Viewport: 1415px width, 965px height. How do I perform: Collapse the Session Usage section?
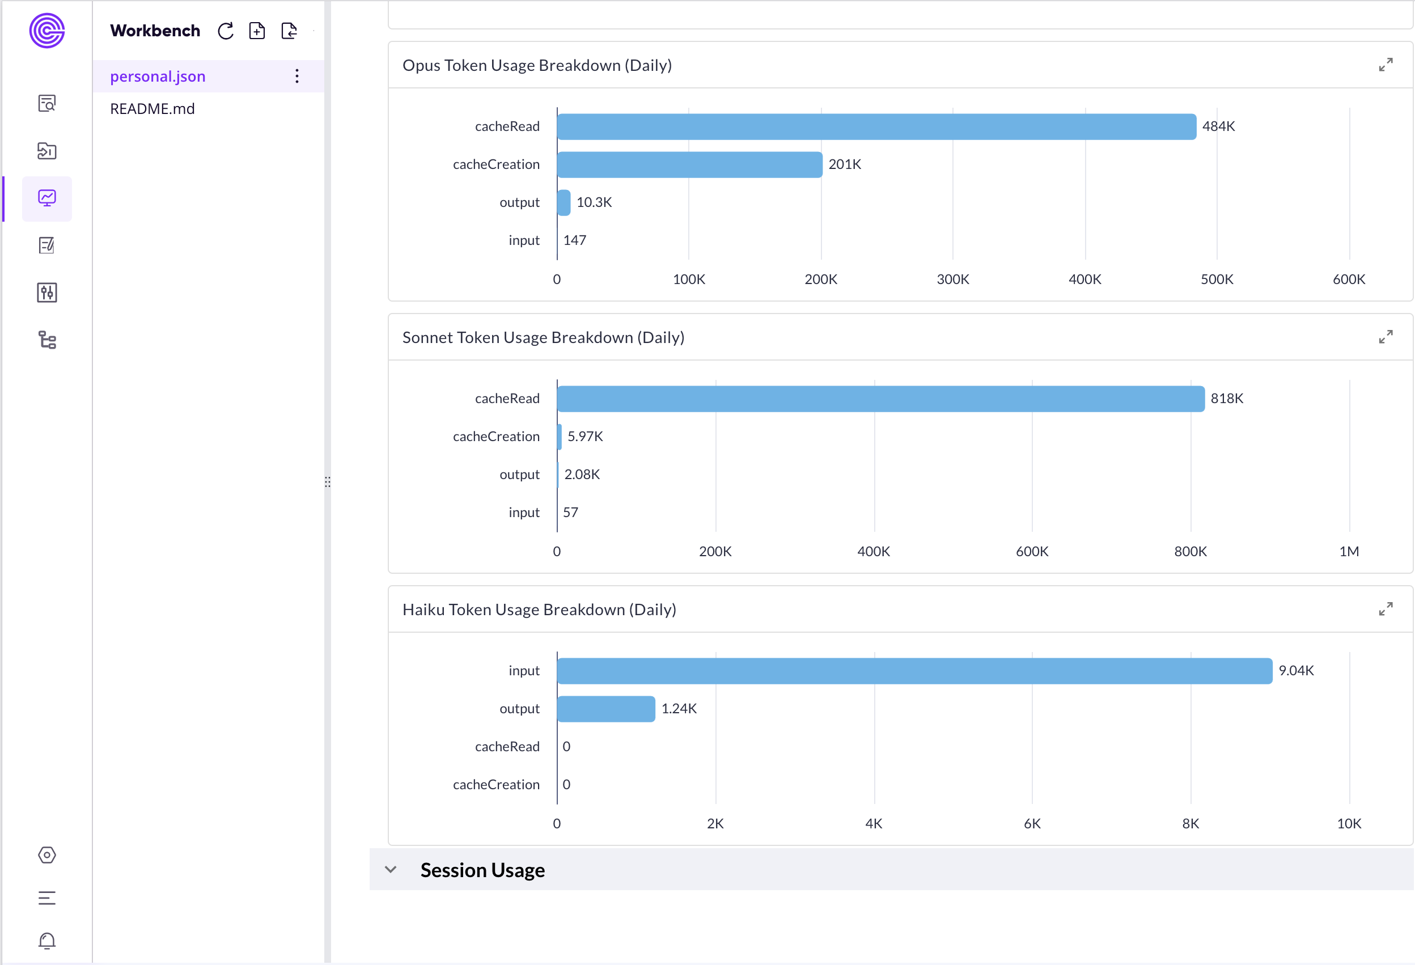390,869
